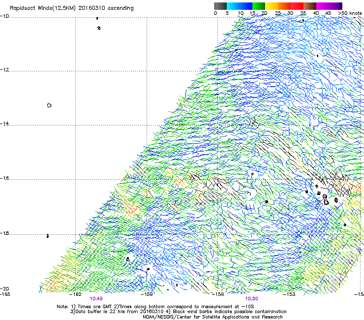Screen dimensions: 364x320
Task: Click the -10 latitude axis label
Action: click(4, 16)
